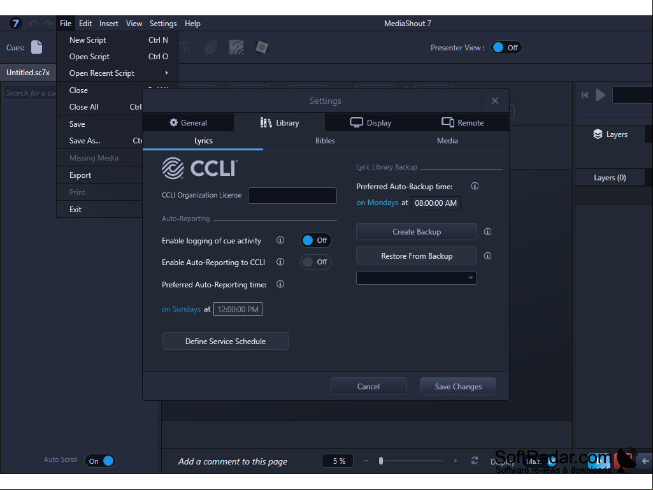653x490 pixels.
Task: Click the info icon beside Enable Auto-Reporting to CCLI
Action: click(x=280, y=262)
